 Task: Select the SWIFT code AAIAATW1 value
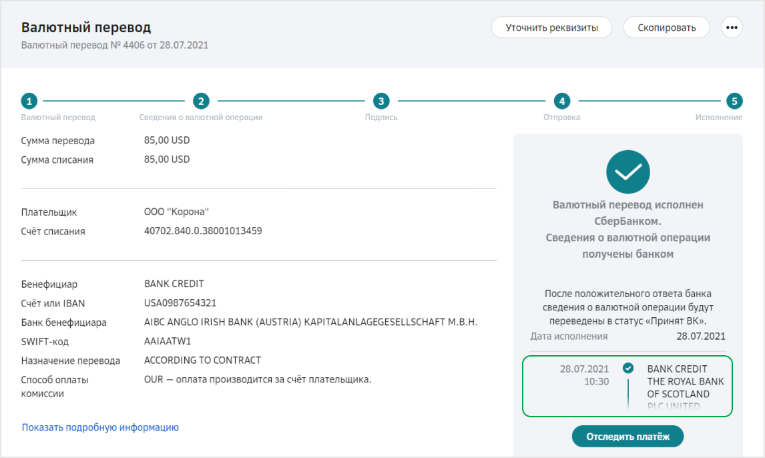pyautogui.click(x=165, y=340)
